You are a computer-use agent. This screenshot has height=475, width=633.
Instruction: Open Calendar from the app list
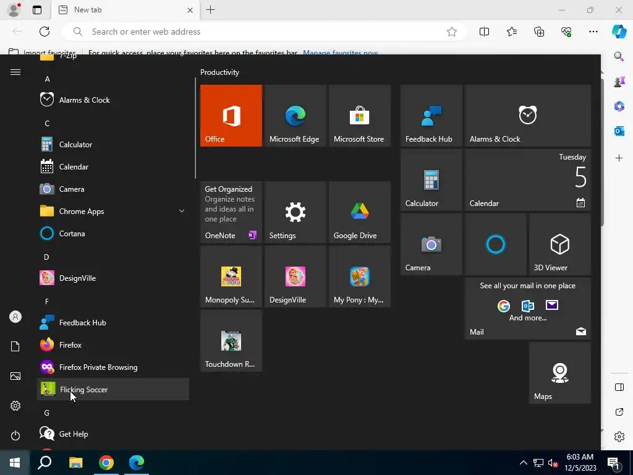pos(113,167)
